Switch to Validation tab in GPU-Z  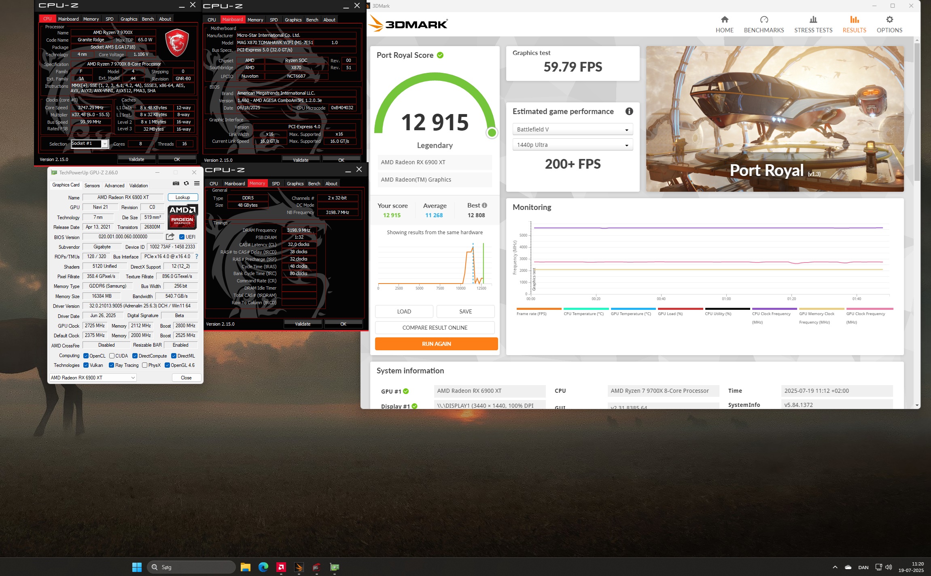click(138, 186)
